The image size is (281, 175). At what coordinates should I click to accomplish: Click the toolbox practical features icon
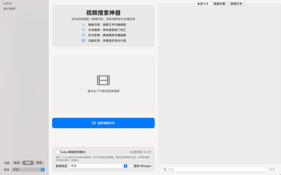coord(83,41)
